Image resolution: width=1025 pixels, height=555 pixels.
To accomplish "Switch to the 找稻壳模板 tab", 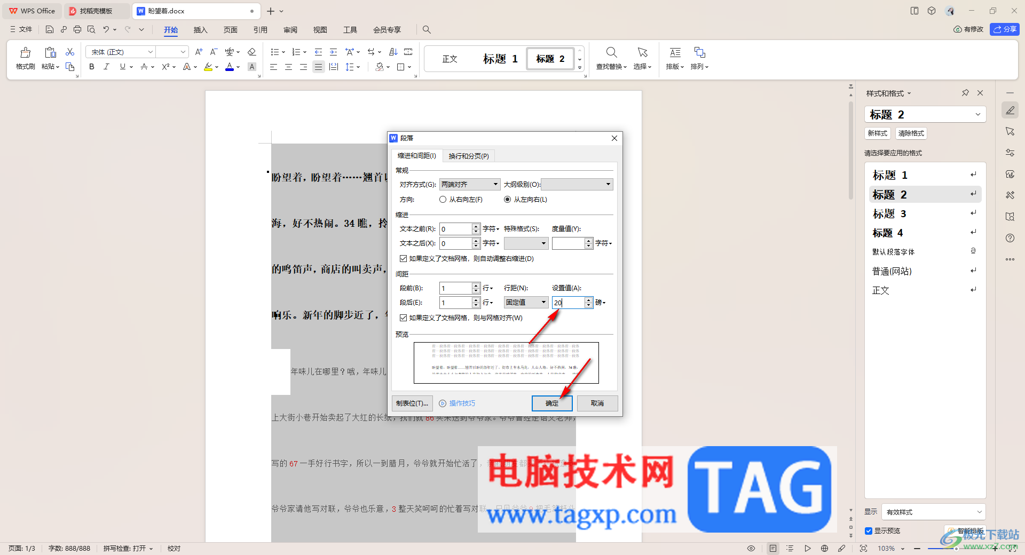I will (x=96, y=11).
